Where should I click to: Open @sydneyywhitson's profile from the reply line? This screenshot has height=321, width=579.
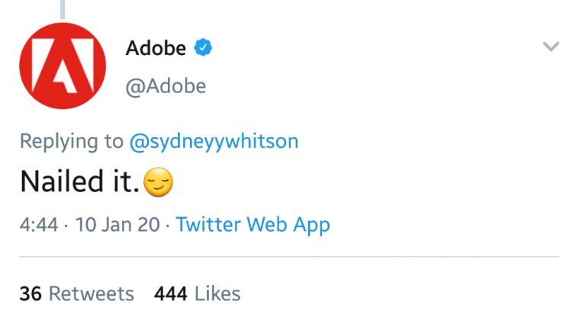[x=214, y=141]
